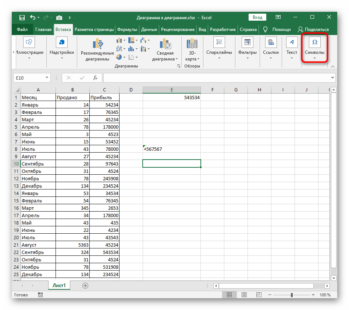Click the Помощн lightbulb search box

[277, 29]
